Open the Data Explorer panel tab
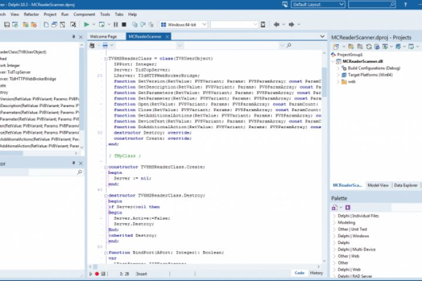Viewport: 422px width, 281px height. pyautogui.click(x=406, y=185)
